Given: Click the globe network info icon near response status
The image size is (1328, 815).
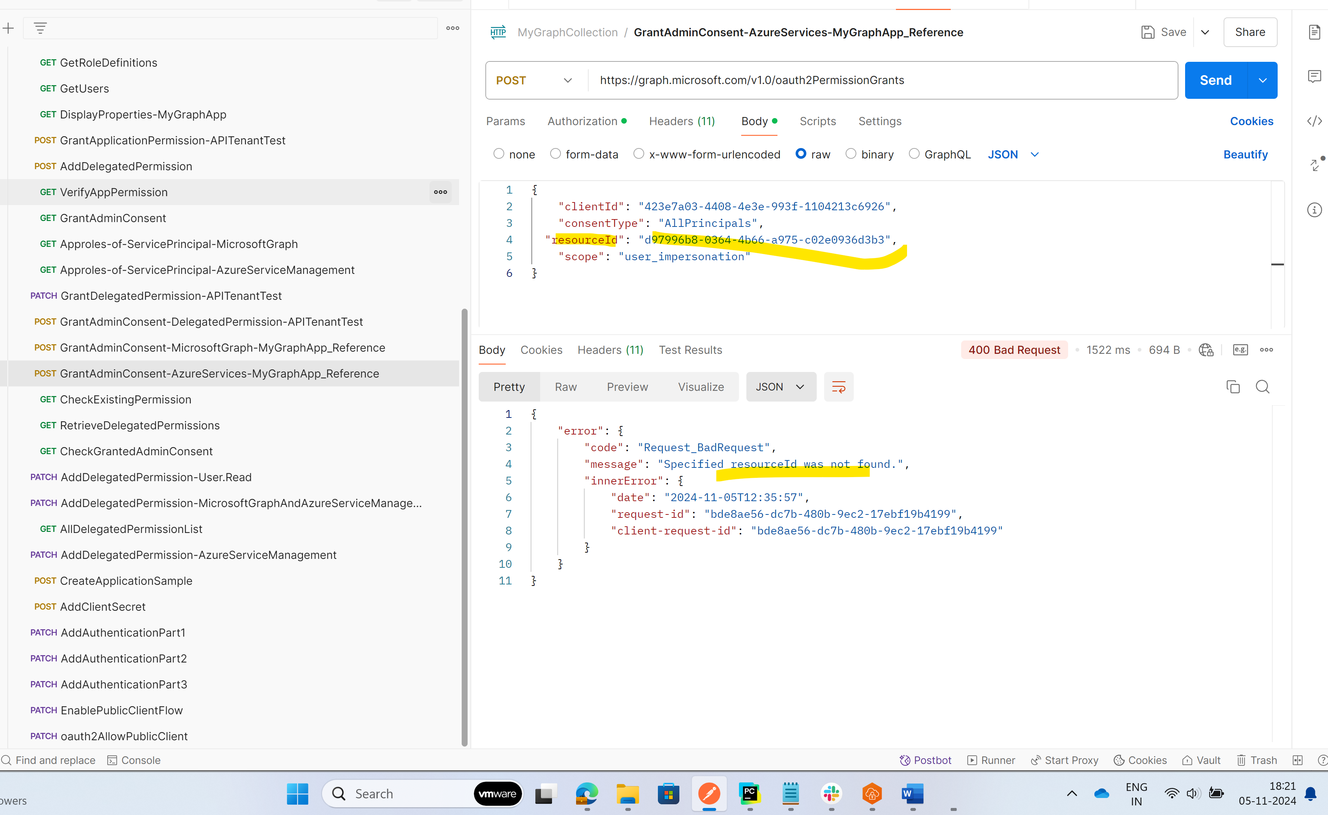Looking at the screenshot, I should tap(1205, 349).
